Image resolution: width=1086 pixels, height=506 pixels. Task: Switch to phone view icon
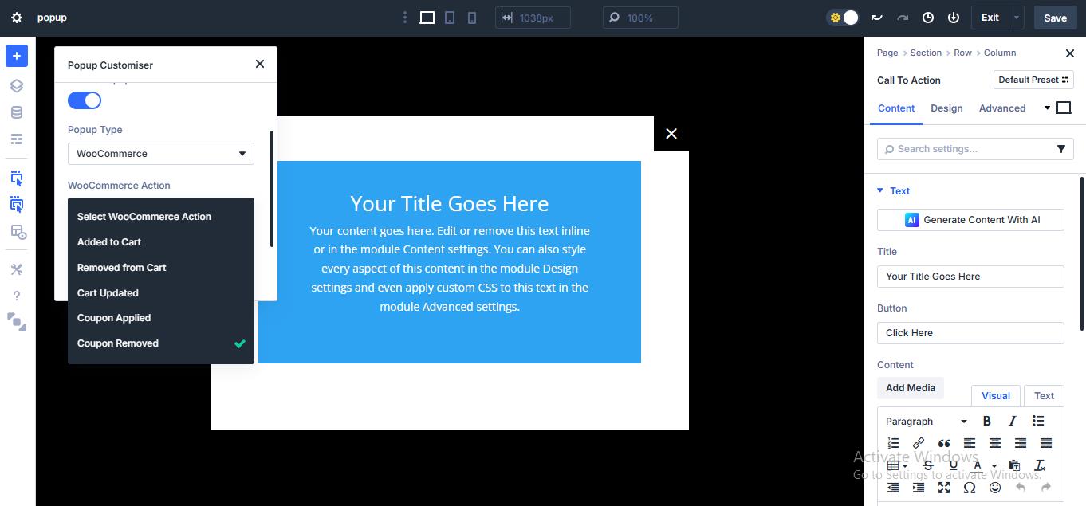click(472, 18)
